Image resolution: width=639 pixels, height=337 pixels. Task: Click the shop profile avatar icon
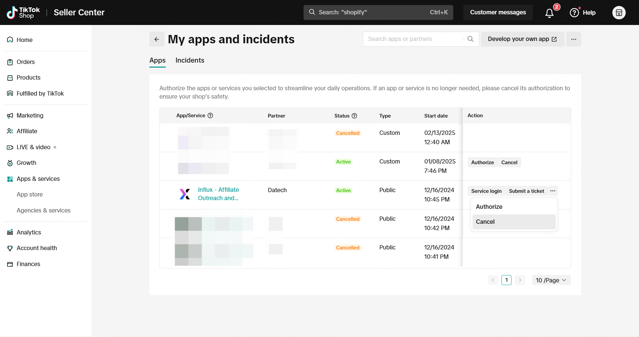pos(619,13)
